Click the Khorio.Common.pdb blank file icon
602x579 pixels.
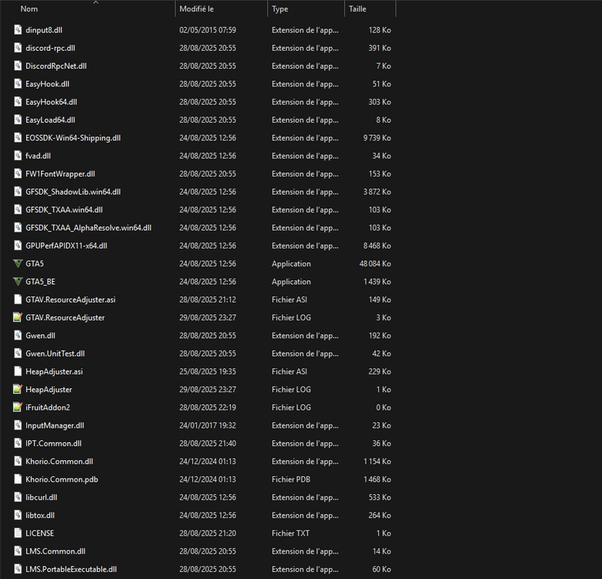(18, 479)
